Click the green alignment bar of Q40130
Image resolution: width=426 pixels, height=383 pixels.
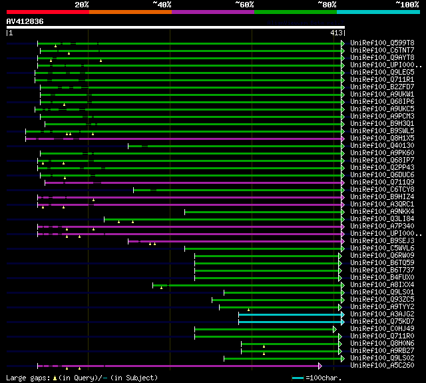pos(235,147)
